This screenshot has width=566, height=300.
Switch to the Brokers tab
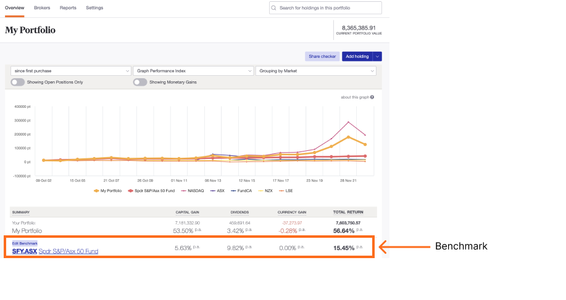pyautogui.click(x=42, y=8)
